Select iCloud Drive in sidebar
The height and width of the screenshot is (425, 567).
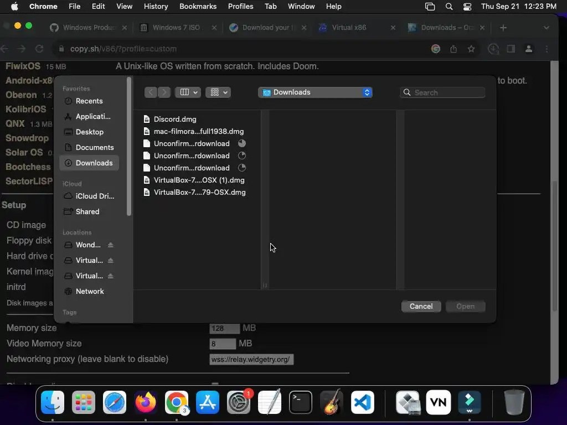[89, 196]
